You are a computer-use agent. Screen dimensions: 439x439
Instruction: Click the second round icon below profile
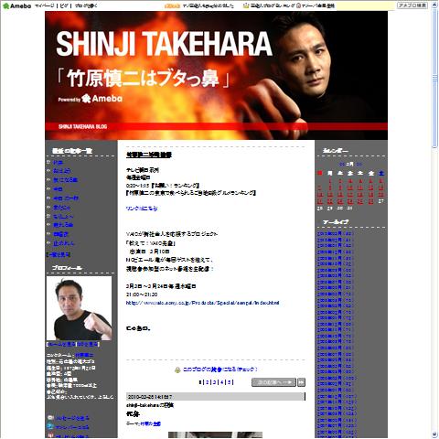[x=50, y=427]
